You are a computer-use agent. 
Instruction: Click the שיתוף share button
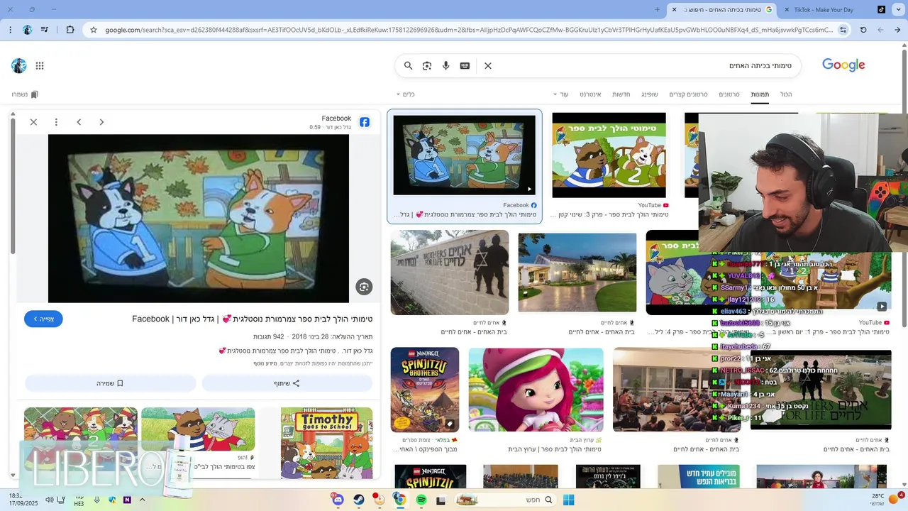pyautogui.click(x=287, y=383)
